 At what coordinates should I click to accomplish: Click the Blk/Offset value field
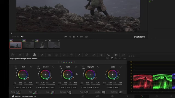[121, 92]
